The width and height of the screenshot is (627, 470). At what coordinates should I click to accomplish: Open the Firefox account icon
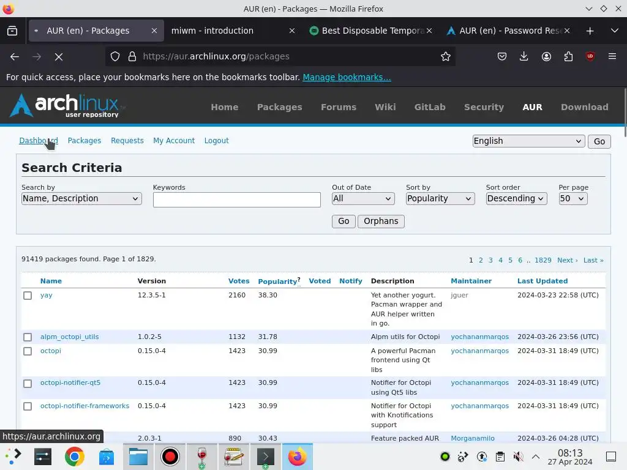coord(546,57)
